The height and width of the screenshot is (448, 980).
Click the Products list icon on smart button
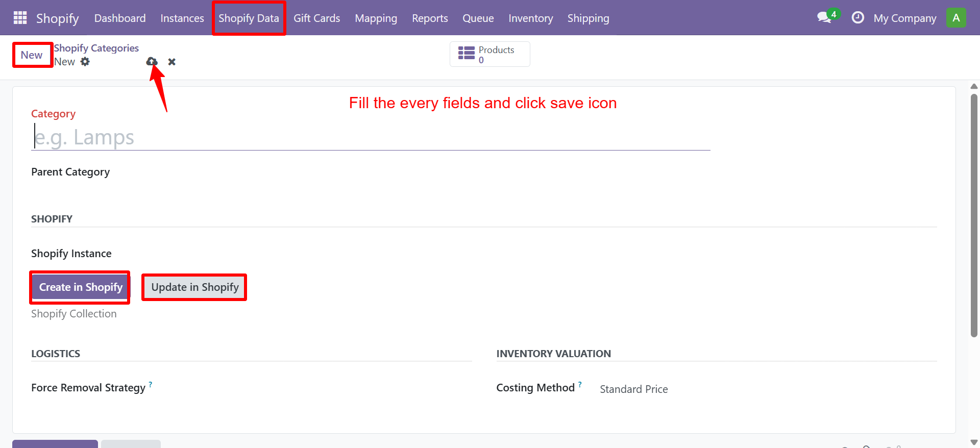click(466, 54)
